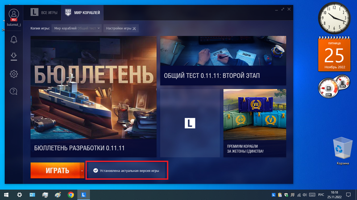Click the calendar gadget showing 25
The height and width of the screenshot is (200, 357).
334,54
